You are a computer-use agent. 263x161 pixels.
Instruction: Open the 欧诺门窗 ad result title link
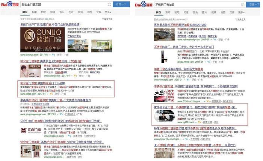pyautogui.click(x=50, y=25)
